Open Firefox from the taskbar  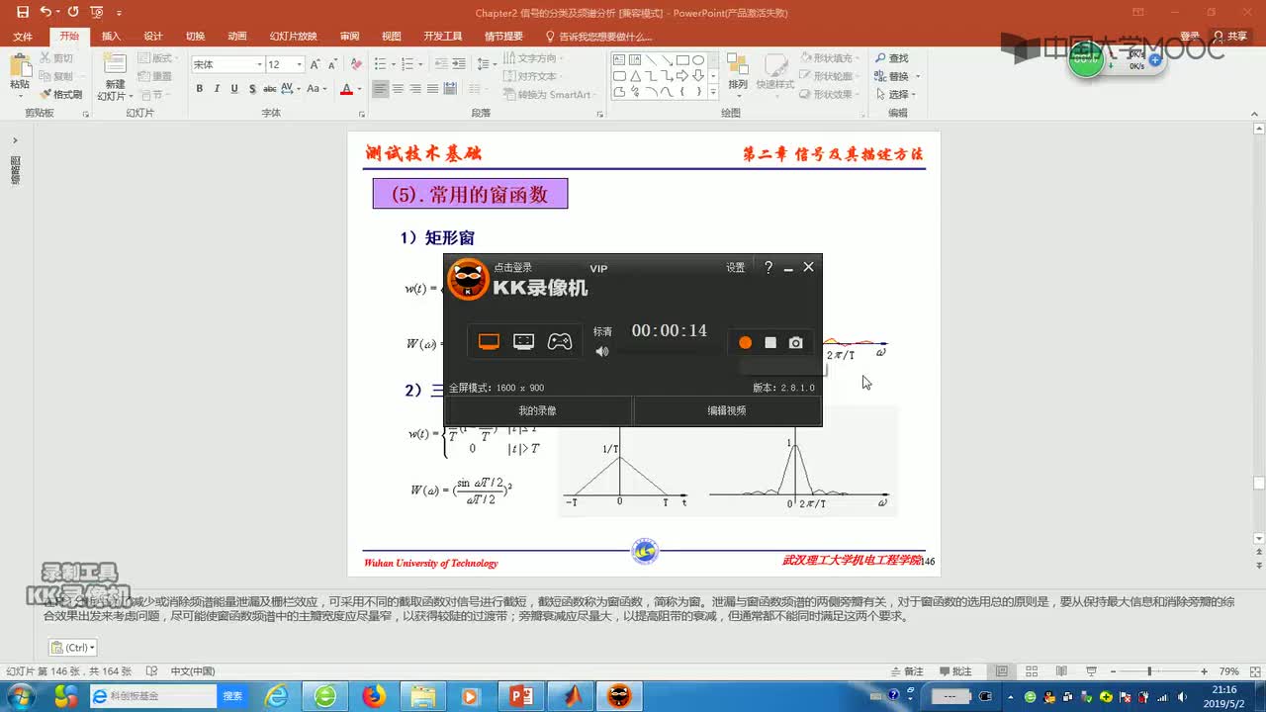(x=374, y=696)
